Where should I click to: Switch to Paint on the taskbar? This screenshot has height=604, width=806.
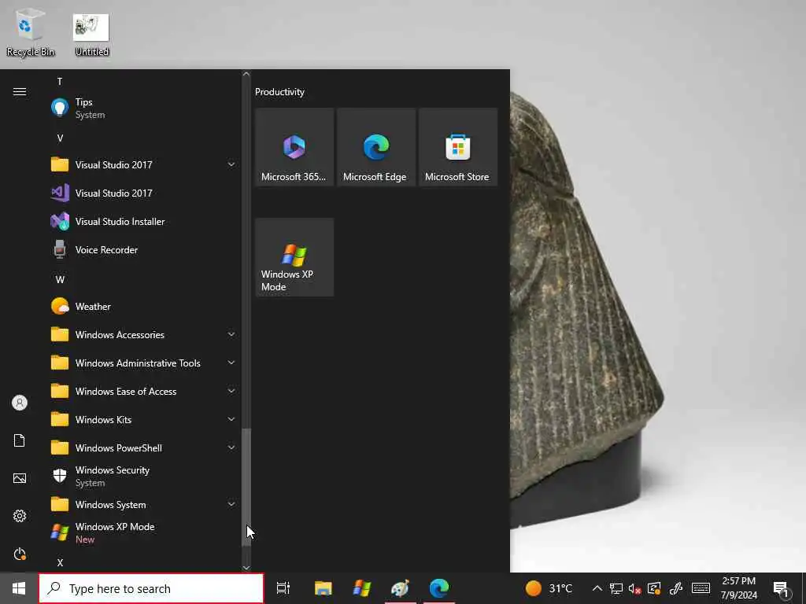(401, 588)
